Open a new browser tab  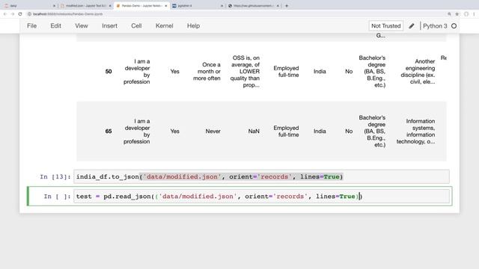point(287,6)
